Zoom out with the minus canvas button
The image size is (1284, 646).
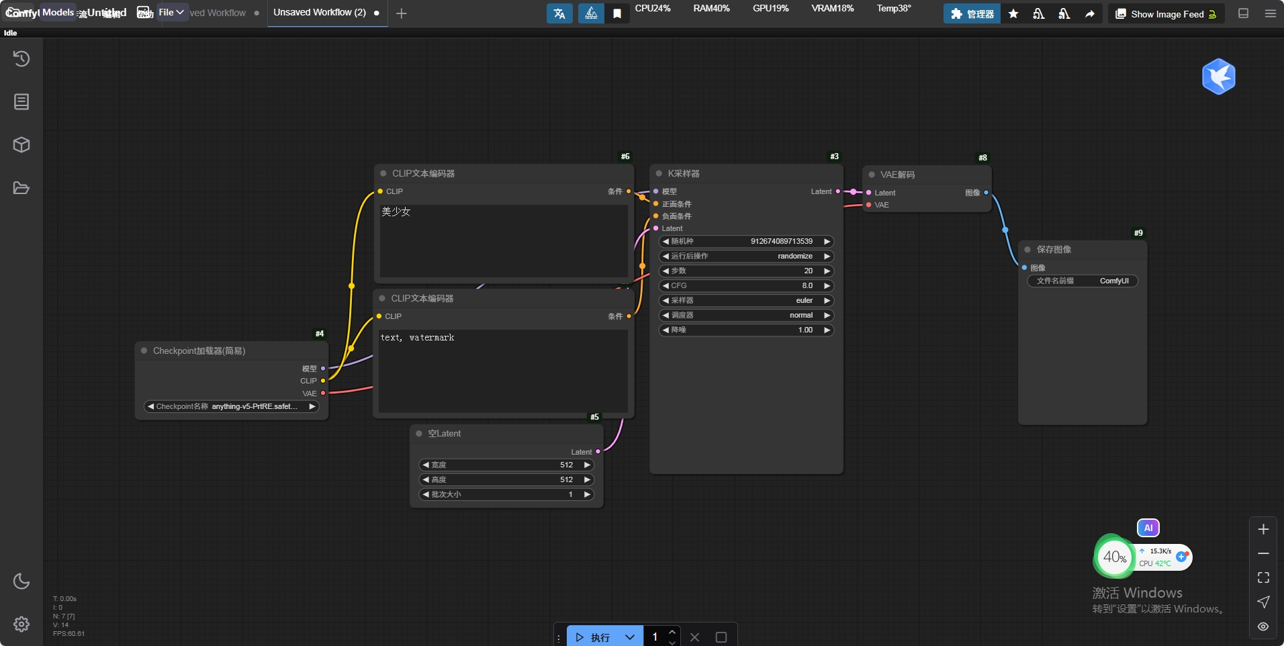[1263, 553]
